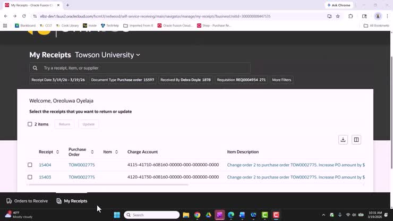Click the More Filters button
This screenshot has width=393, height=221.
point(281,80)
